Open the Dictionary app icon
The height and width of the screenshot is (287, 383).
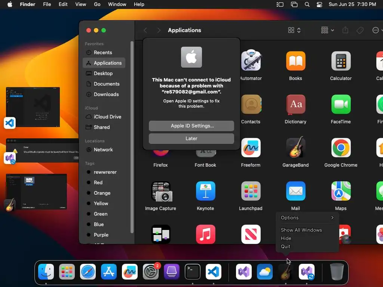[295, 105]
